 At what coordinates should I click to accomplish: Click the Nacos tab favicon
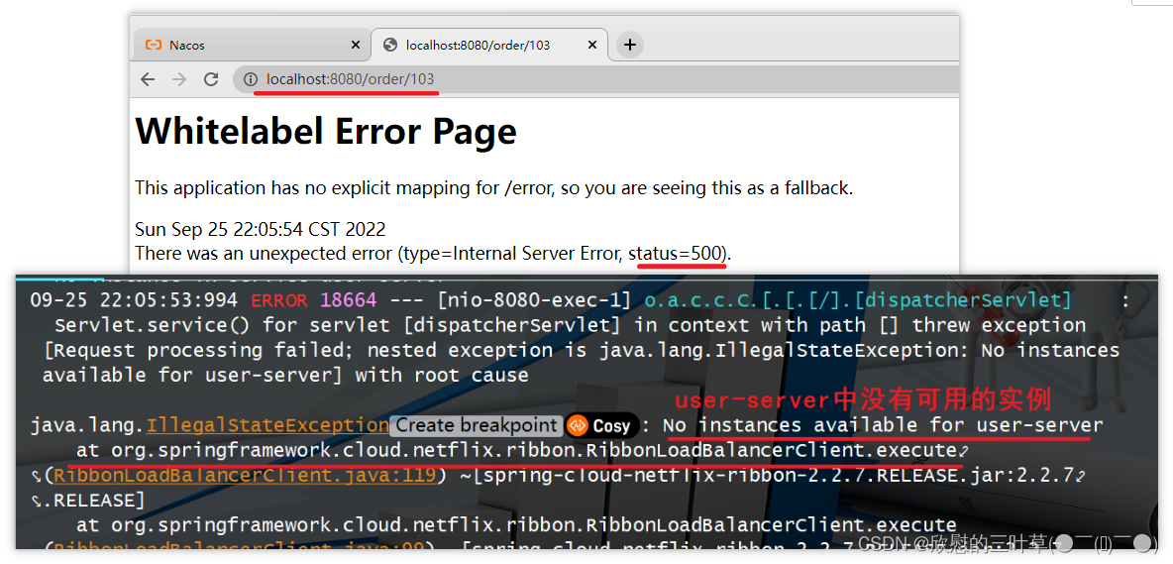(x=154, y=45)
